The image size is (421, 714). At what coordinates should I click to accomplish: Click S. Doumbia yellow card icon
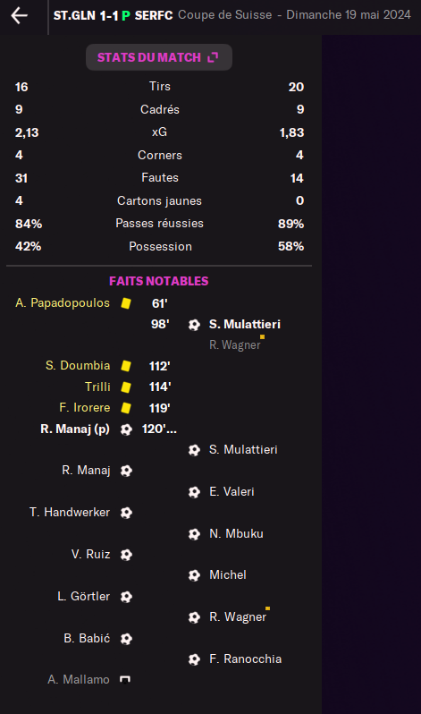coord(126,366)
